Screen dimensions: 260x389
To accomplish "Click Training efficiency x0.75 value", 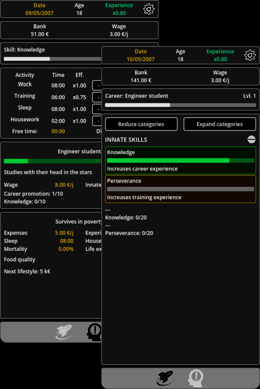I will (79, 97).
